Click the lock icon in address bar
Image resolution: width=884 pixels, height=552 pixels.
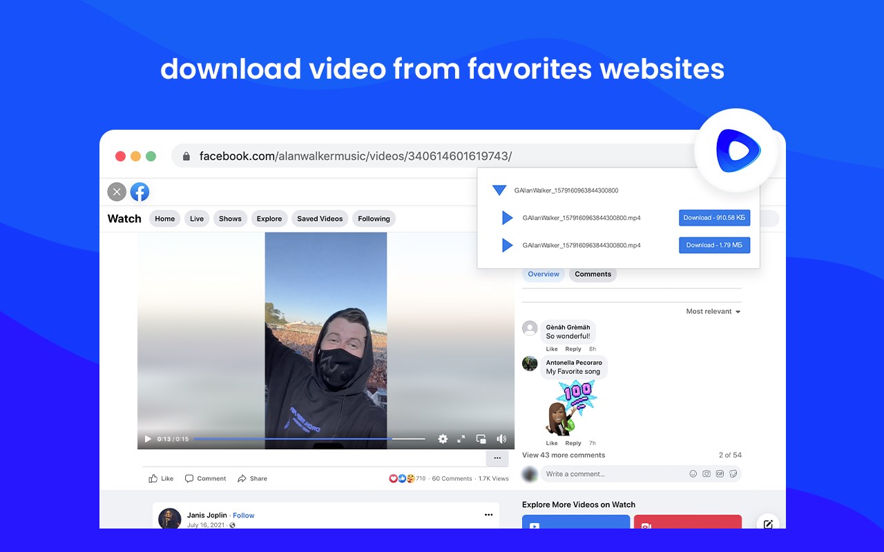click(186, 157)
